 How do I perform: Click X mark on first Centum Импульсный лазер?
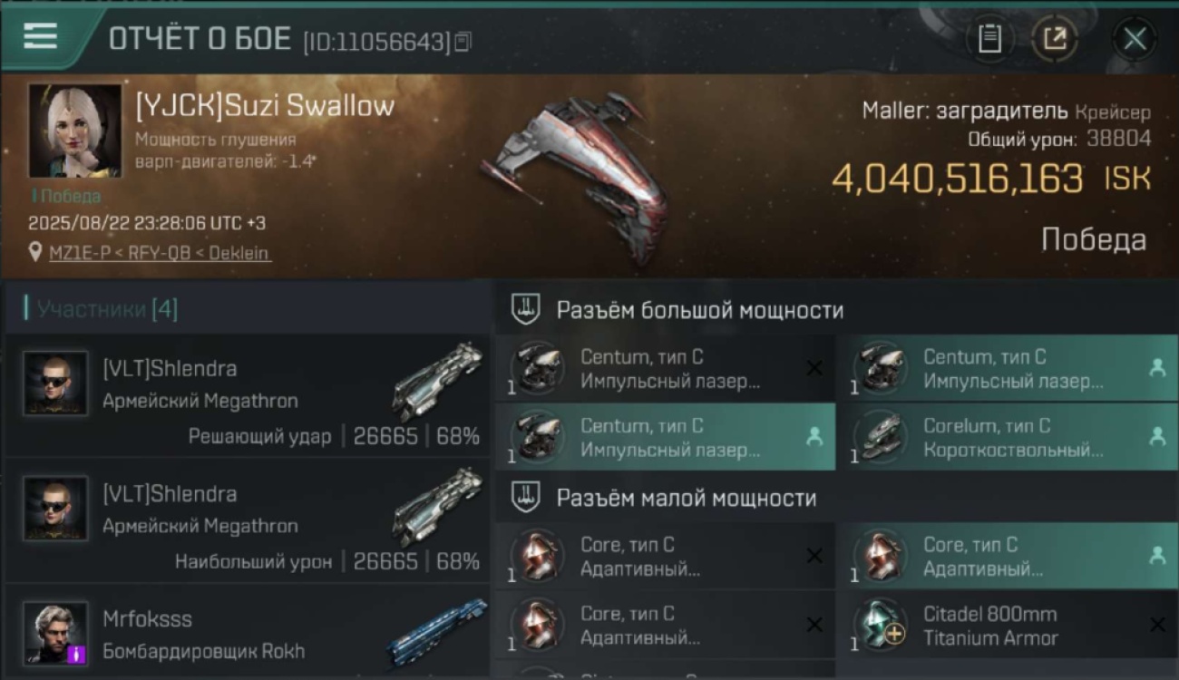tap(814, 368)
